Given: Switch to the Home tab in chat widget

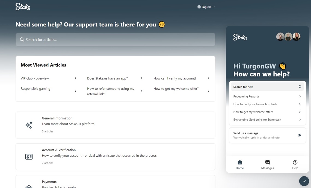Looking at the screenshot, I should coord(240,165).
